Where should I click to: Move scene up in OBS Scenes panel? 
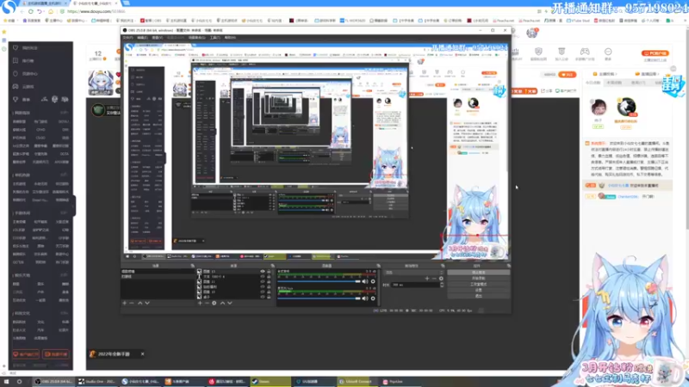pyautogui.click(x=140, y=303)
